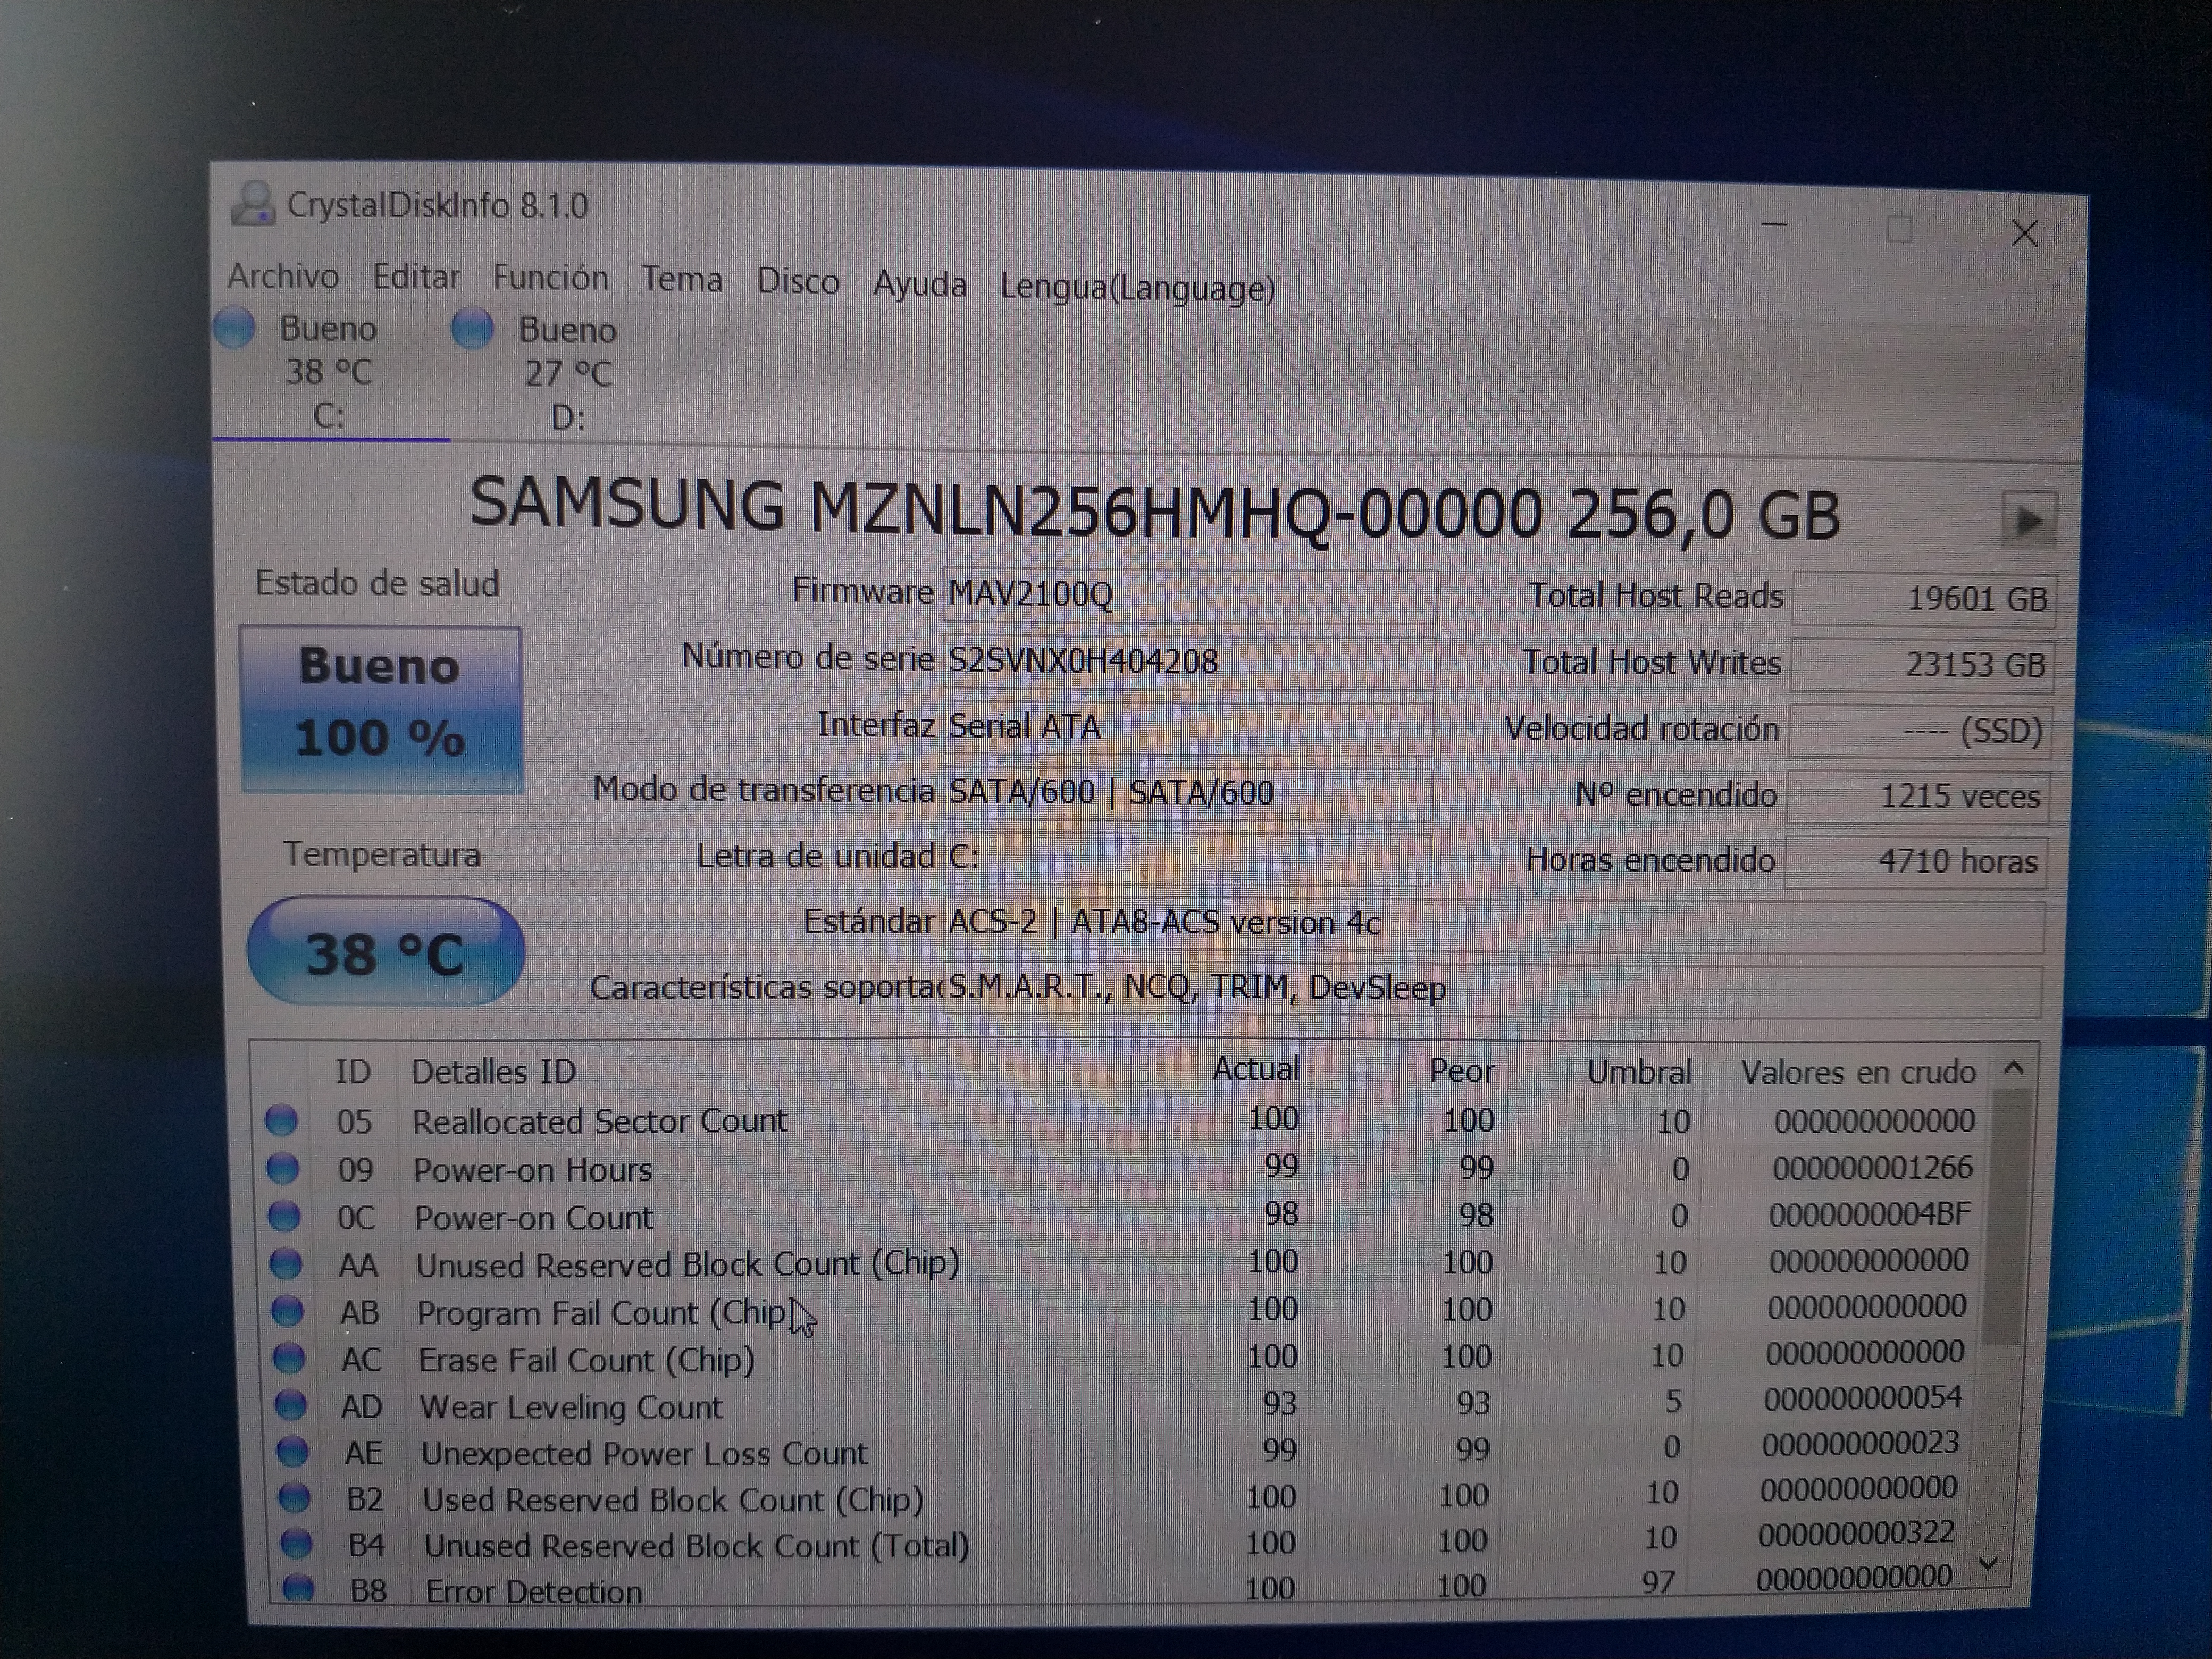Image resolution: width=2212 pixels, height=1659 pixels.
Task: Click status orb of attribute 05
Action: (281, 1120)
